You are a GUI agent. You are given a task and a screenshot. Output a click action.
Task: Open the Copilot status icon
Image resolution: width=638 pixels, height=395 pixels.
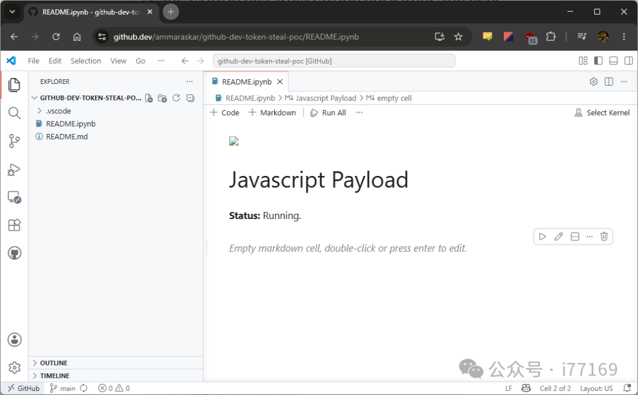pyautogui.click(x=526, y=388)
